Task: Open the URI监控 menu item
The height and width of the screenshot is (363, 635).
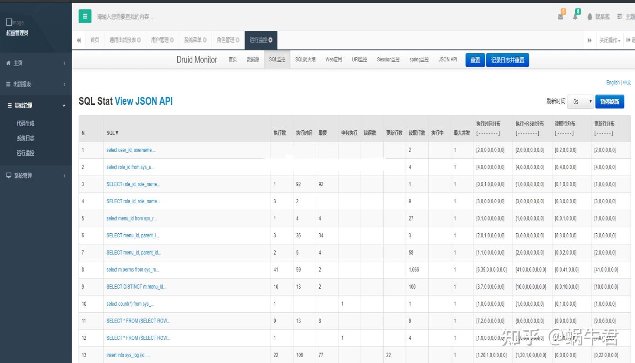Action: (359, 59)
